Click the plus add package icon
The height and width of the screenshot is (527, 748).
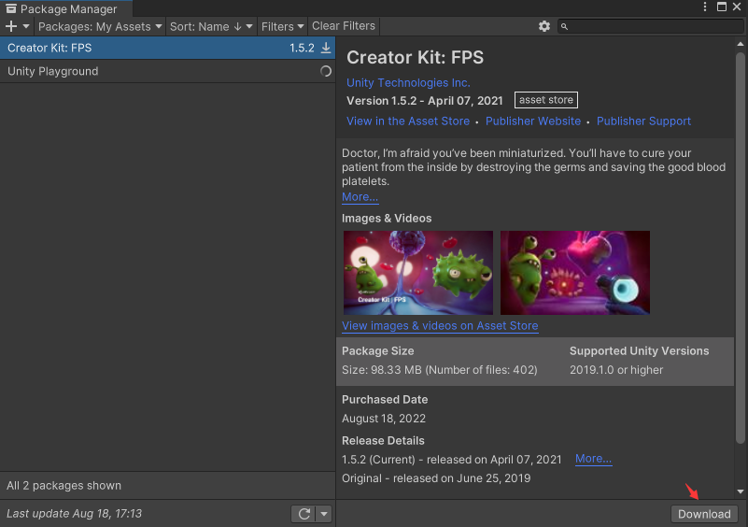click(11, 27)
